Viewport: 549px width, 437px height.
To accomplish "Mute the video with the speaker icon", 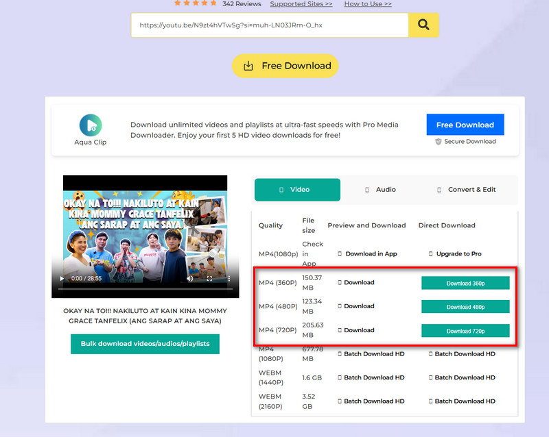I will (190, 279).
